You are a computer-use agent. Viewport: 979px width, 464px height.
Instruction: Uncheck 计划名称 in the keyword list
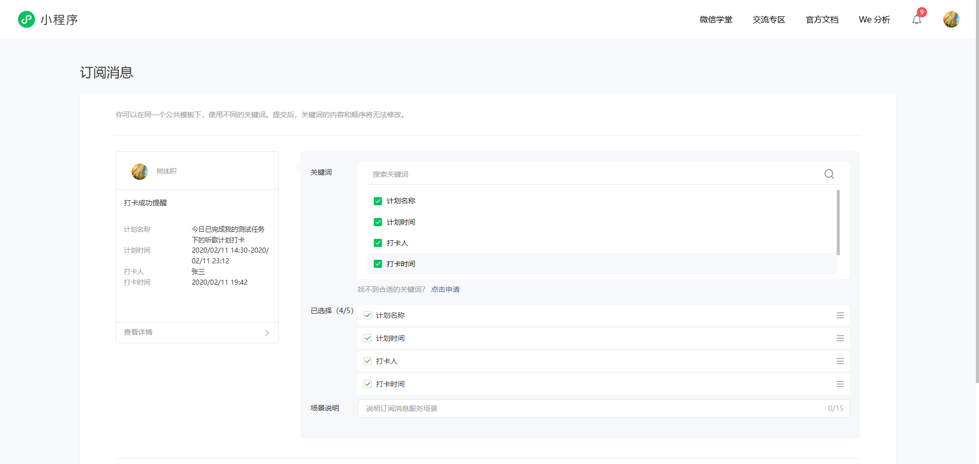(378, 201)
